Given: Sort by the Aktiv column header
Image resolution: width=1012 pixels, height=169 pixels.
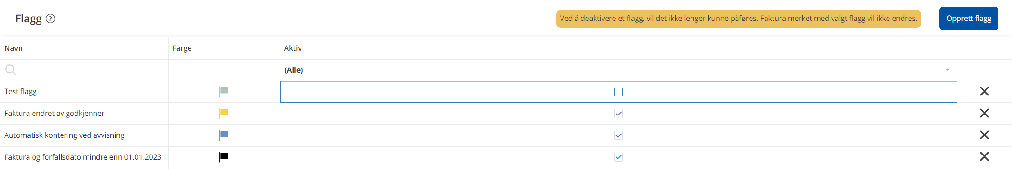Looking at the screenshot, I should point(293,48).
